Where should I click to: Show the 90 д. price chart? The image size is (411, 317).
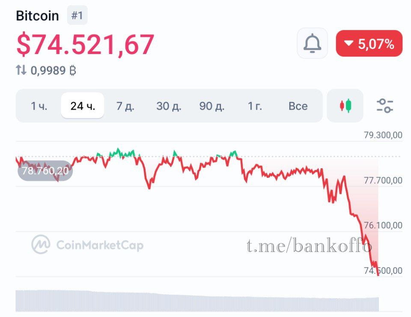(212, 106)
